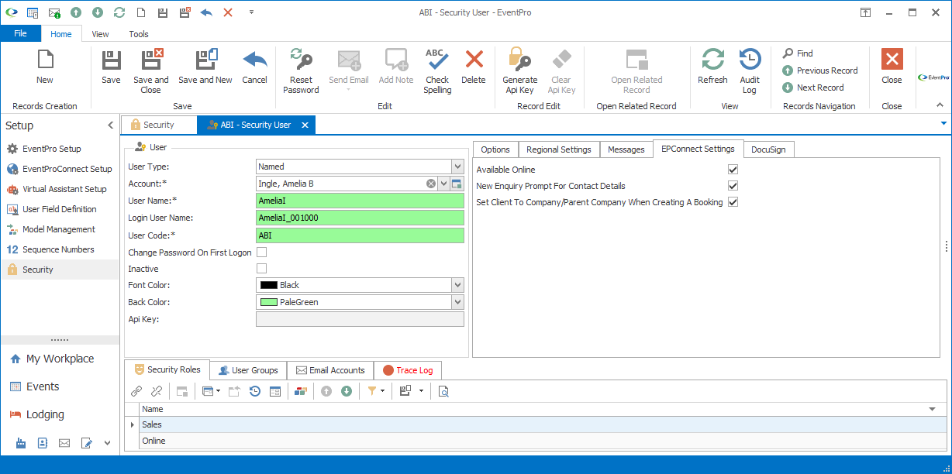Screen dimensions: 952x474
Task: Click Save and New in the ribbon
Action: [205, 67]
